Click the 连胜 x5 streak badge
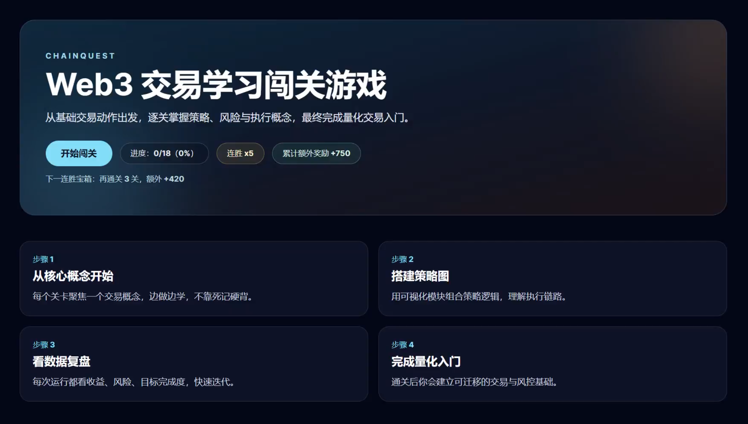Image resolution: width=748 pixels, height=424 pixels. [240, 153]
